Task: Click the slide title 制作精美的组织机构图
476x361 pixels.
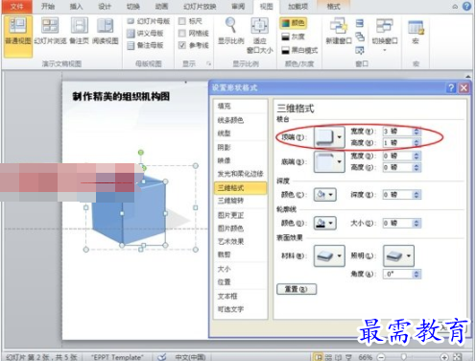Action: [121, 96]
